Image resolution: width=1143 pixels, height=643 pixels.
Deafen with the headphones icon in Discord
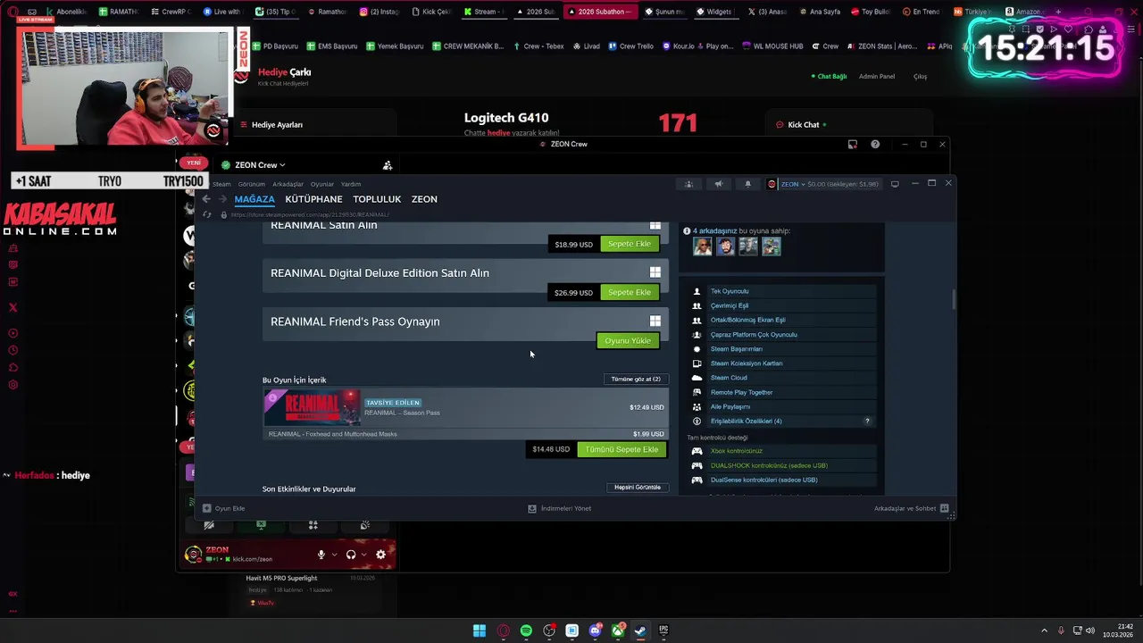point(351,555)
